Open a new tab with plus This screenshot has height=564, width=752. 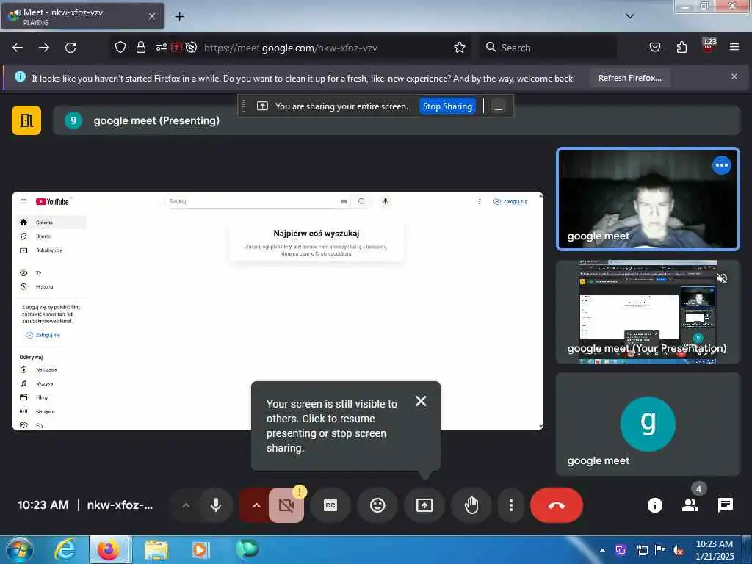[x=179, y=17]
